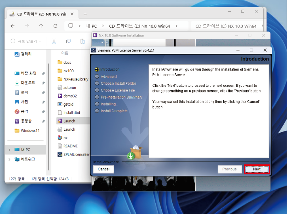Screen dimensions: 287x214
Task: Select the nx file
Action: [x=63, y=137]
